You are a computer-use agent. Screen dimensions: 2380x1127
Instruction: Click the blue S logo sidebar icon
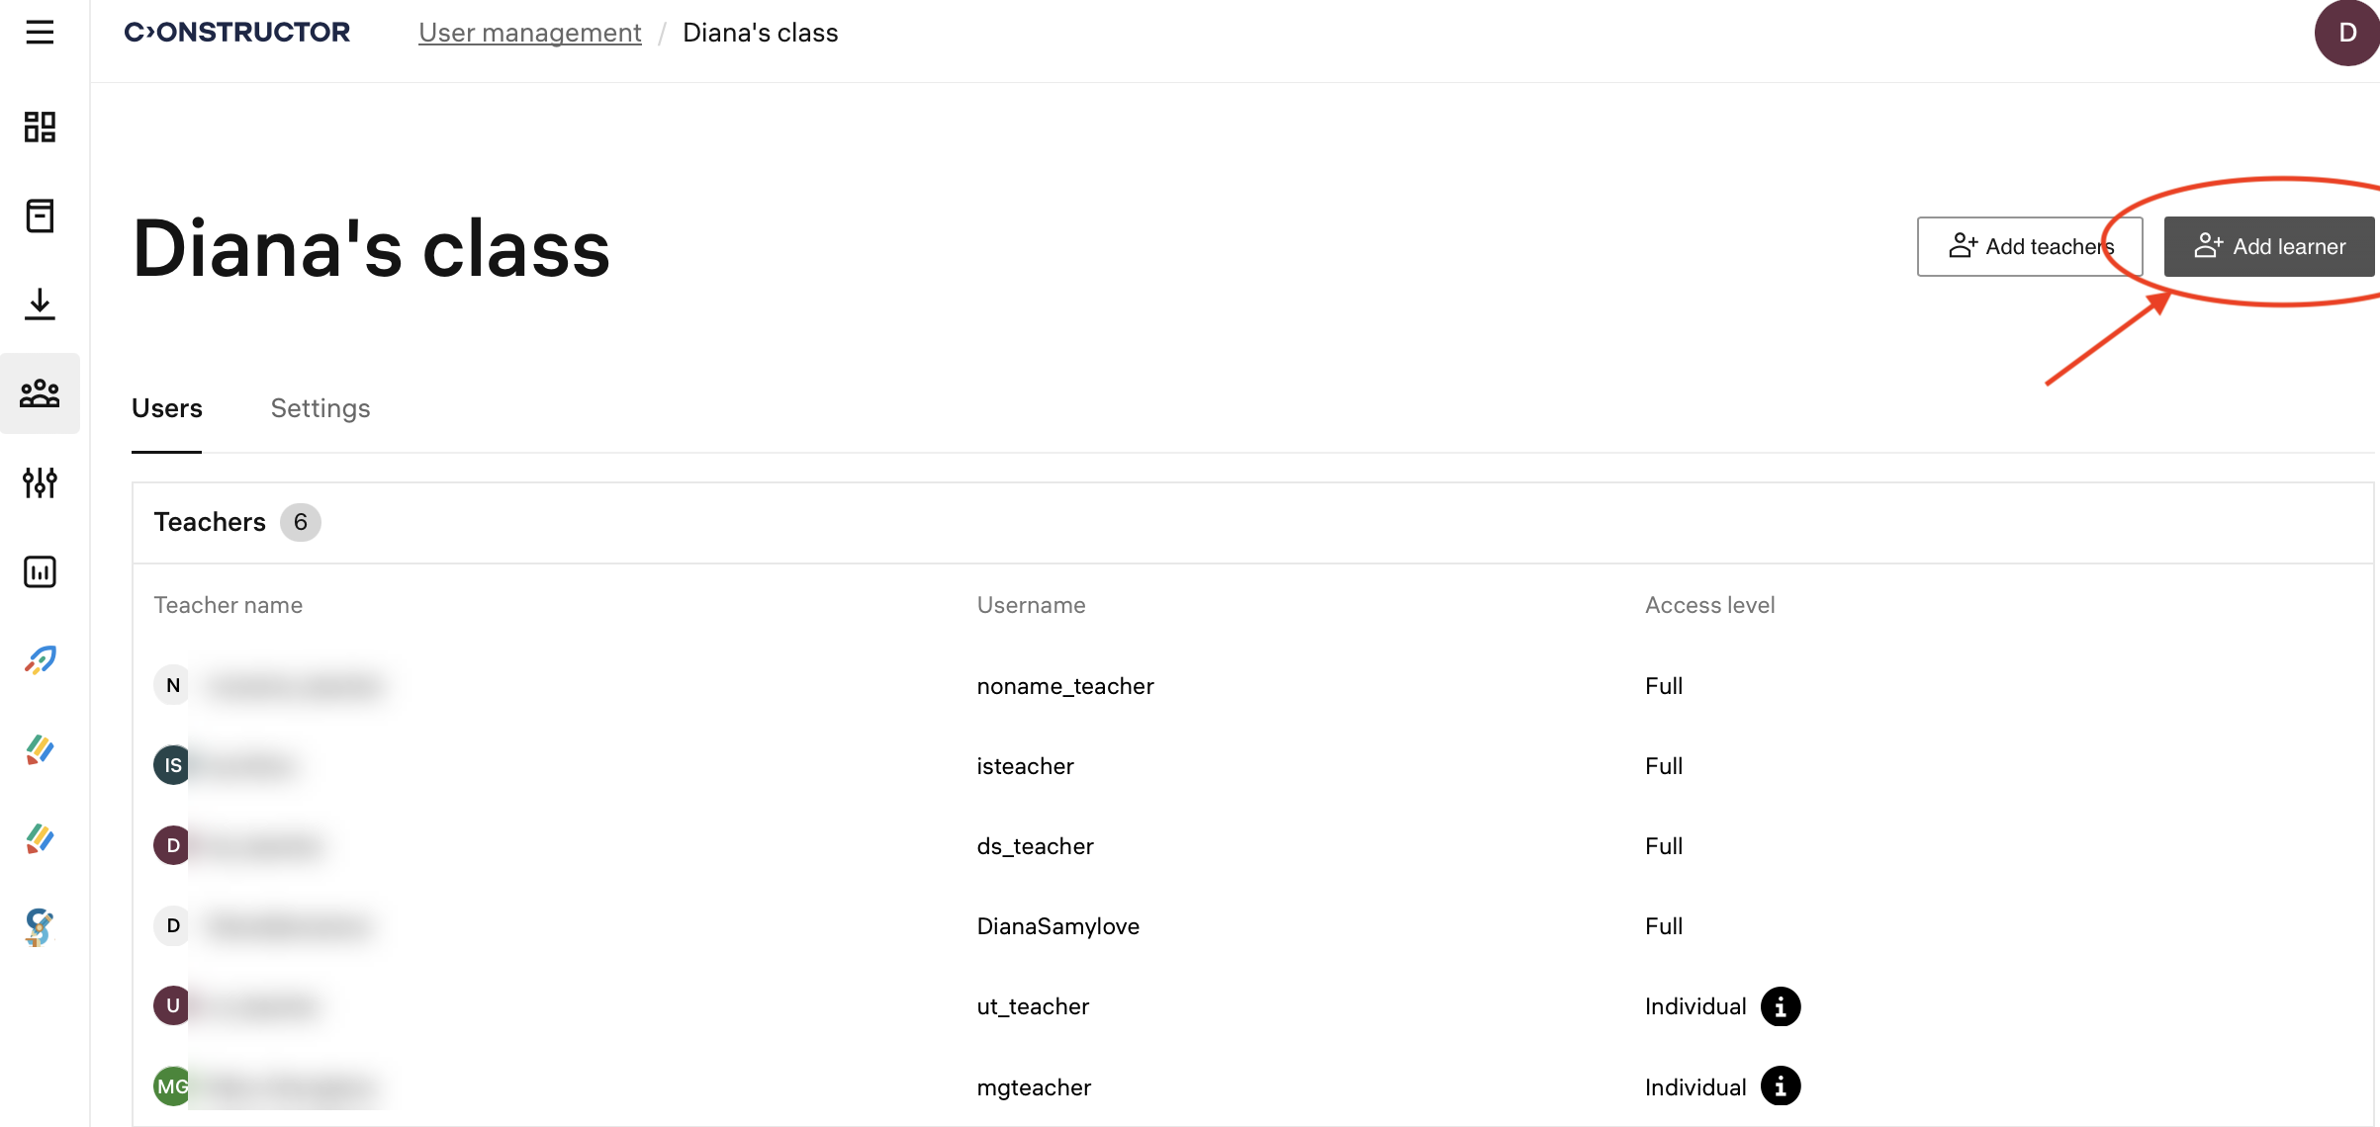pyautogui.click(x=40, y=927)
